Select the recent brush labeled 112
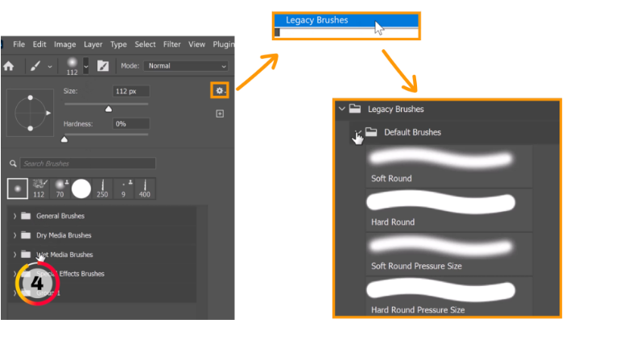 tap(39, 189)
